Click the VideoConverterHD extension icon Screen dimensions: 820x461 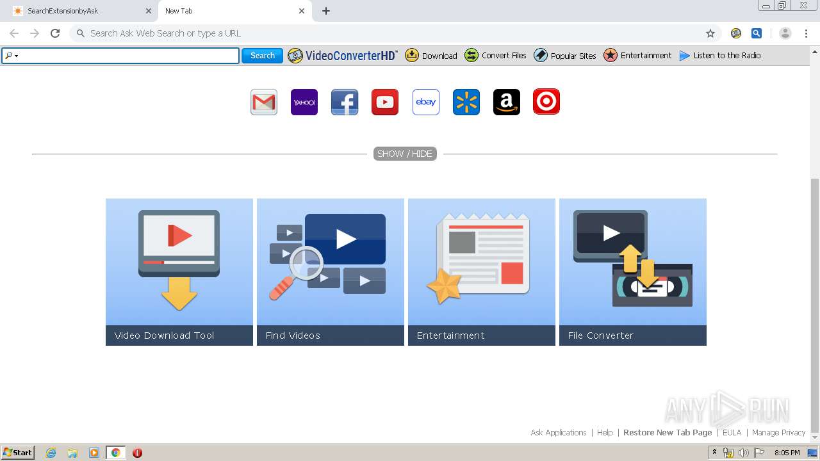click(736, 33)
